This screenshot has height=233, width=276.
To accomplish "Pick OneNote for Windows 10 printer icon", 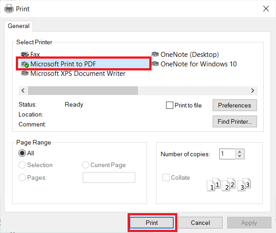I will pyautogui.click(x=155, y=64).
